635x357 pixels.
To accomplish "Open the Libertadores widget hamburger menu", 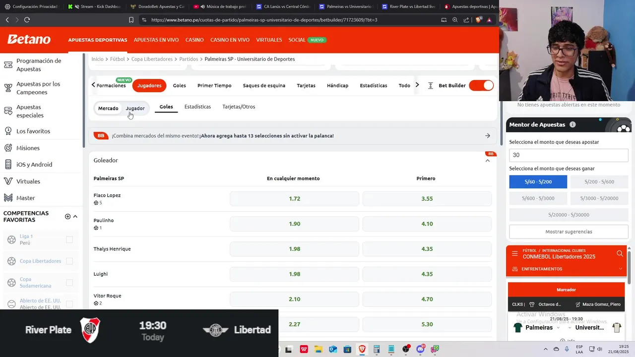I will point(514,253).
